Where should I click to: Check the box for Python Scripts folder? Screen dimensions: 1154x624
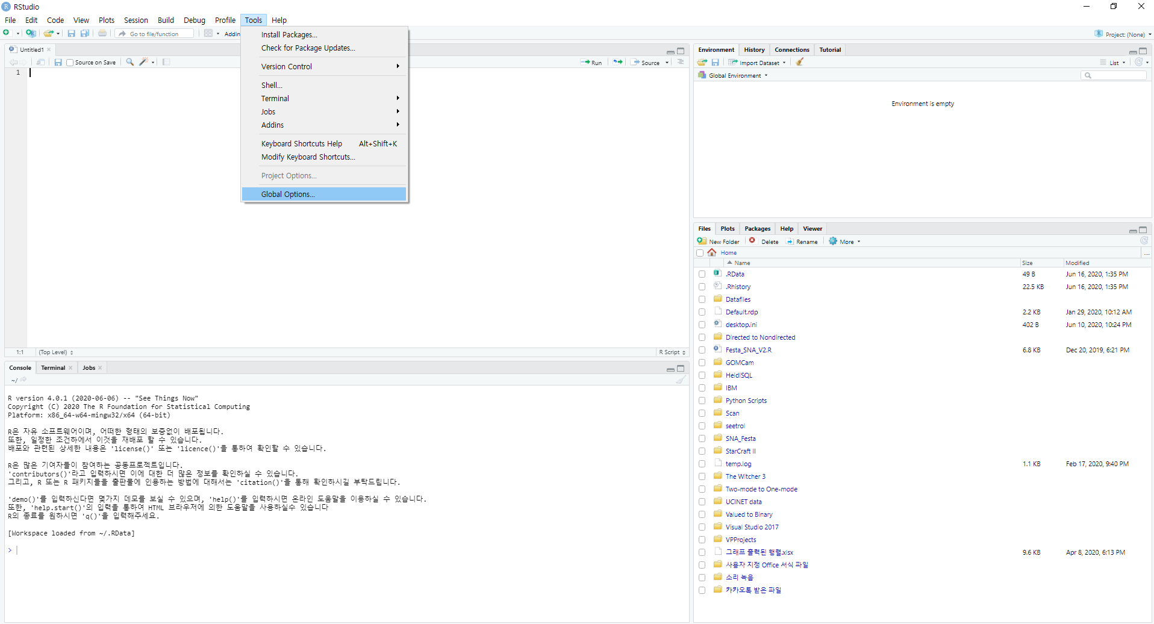(702, 401)
